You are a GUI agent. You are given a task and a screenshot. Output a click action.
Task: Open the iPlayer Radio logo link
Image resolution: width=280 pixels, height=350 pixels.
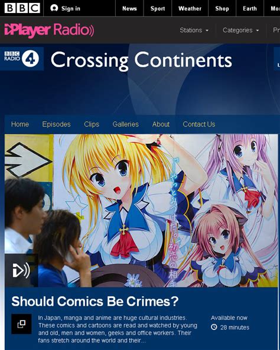pyautogui.click(x=49, y=30)
